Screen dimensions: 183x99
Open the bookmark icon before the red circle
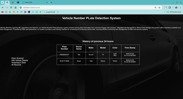click(21, 12)
